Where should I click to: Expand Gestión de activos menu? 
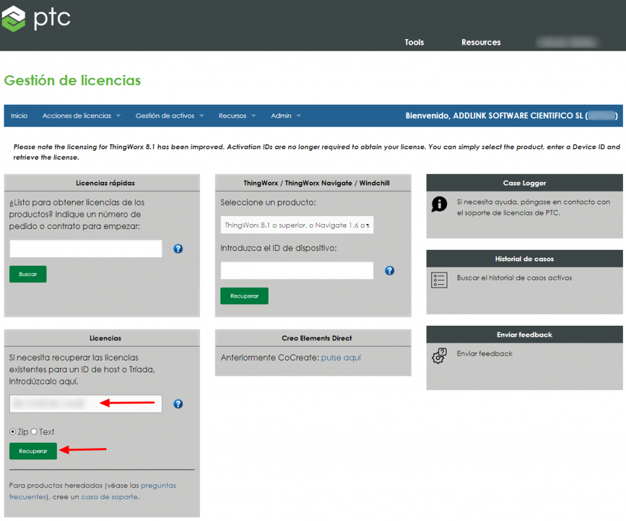pyautogui.click(x=169, y=116)
